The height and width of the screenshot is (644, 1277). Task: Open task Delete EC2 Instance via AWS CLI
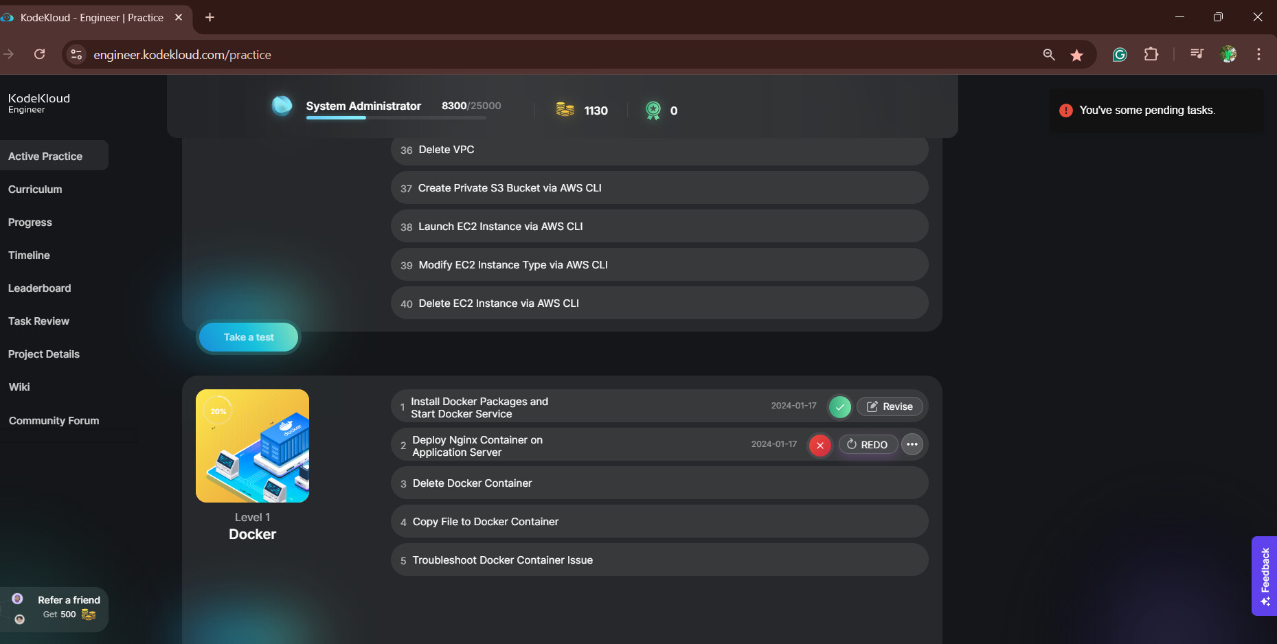tap(659, 303)
